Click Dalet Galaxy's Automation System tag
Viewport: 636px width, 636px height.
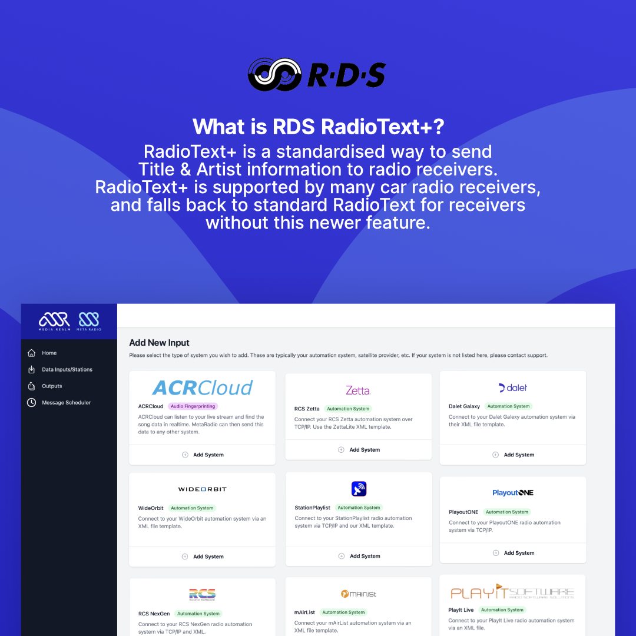(508, 406)
